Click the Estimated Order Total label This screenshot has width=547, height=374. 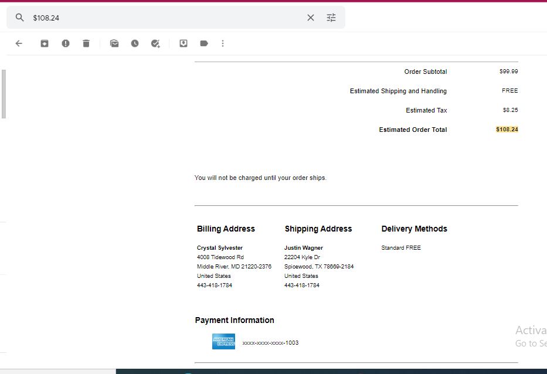[x=413, y=130]
